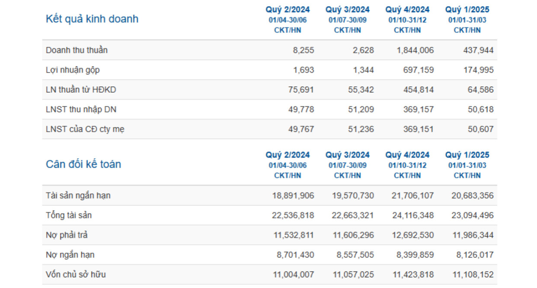Click the 1,844,006 revenue value cell

(415, 50)
